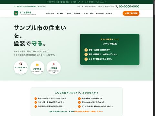Click the 外壁塗装 round badge label
The width and height of the screenshot is (155, 116).
tap(54, 68)
